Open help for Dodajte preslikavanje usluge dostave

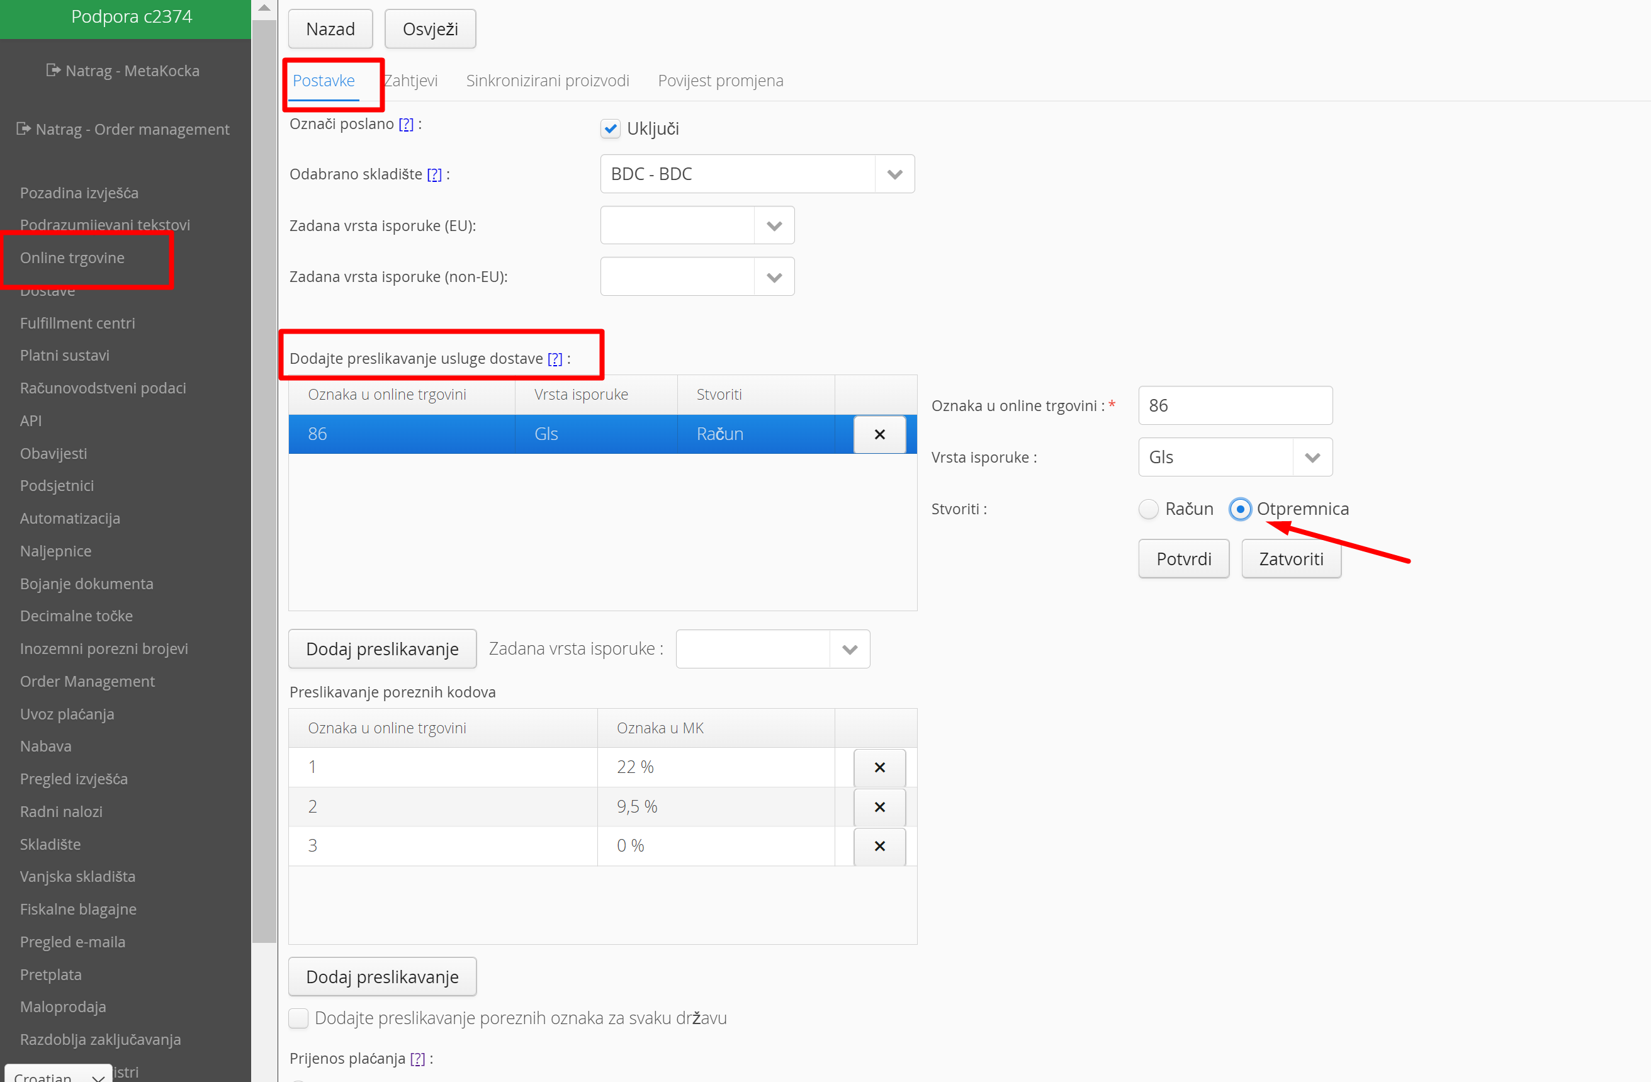click(x=555, y=359)
